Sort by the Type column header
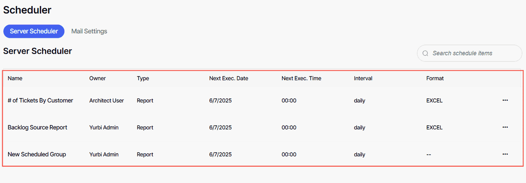 click(x=143, y=78)
